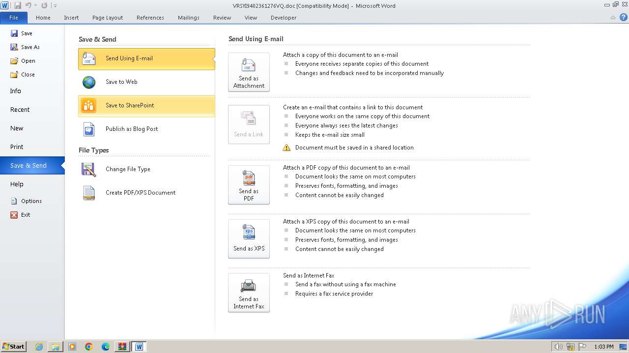
Task: Click the Send as Internet Fax button
Action: pos(249,293)
